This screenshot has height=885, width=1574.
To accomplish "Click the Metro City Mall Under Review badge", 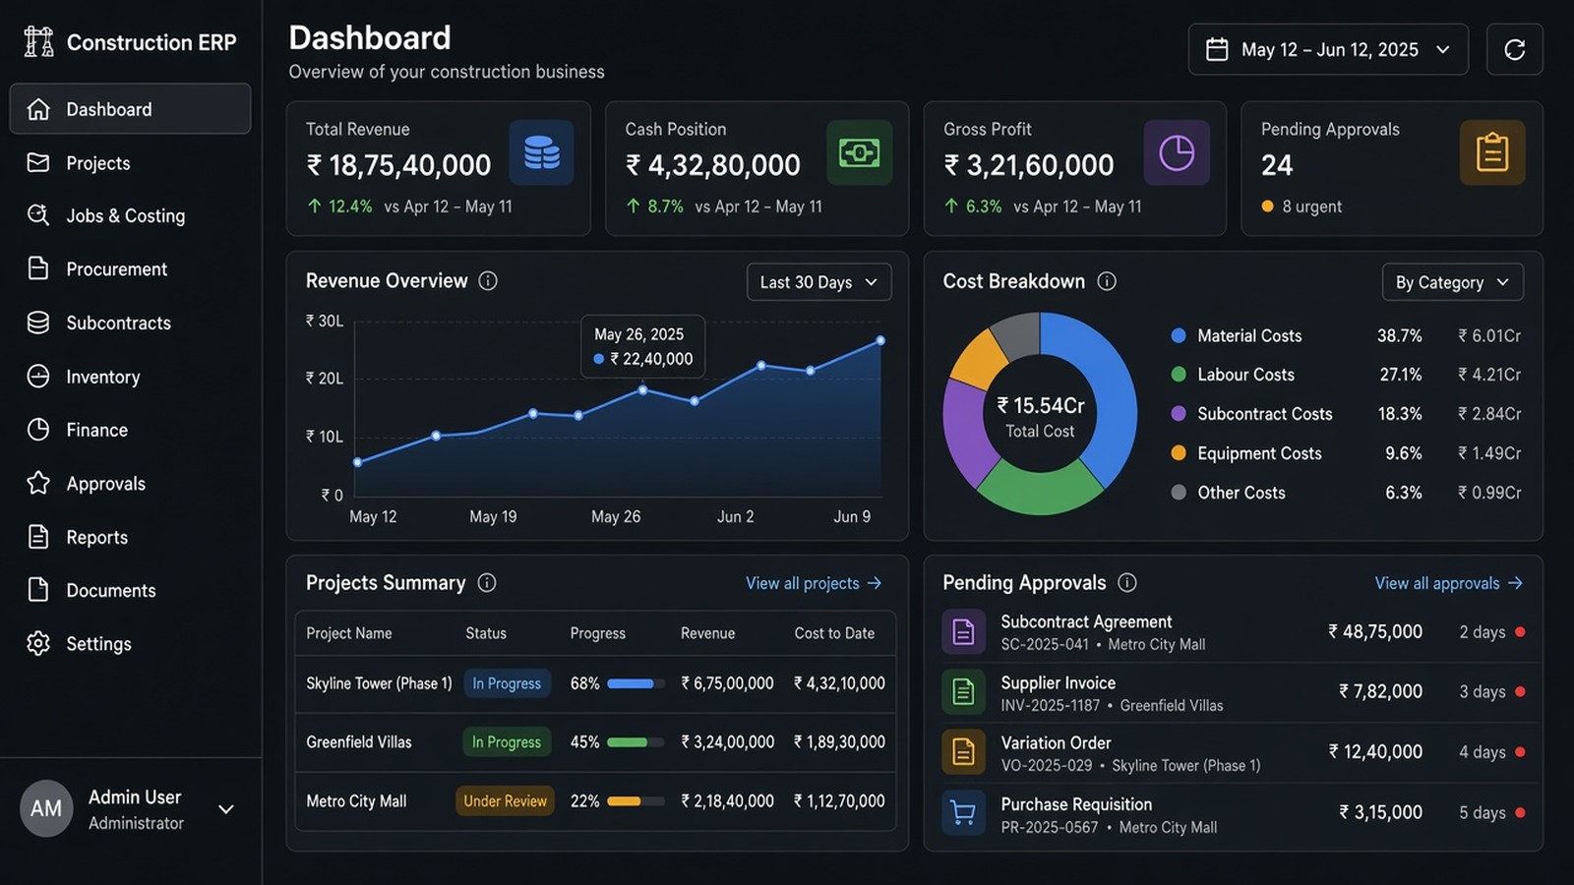I will pos(505,801).
